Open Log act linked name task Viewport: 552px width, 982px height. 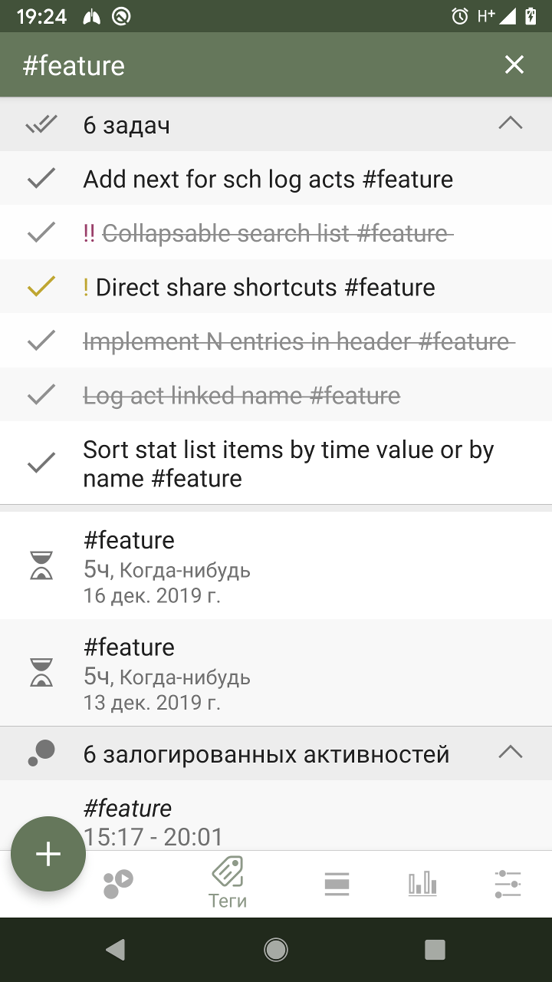pyautogui.click(x=242, y=396)
